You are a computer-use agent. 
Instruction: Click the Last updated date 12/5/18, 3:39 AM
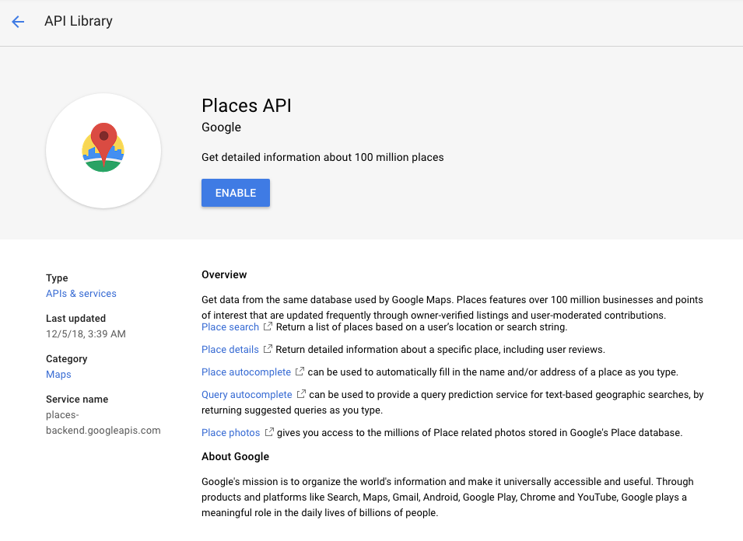click(x=86, y=334)
